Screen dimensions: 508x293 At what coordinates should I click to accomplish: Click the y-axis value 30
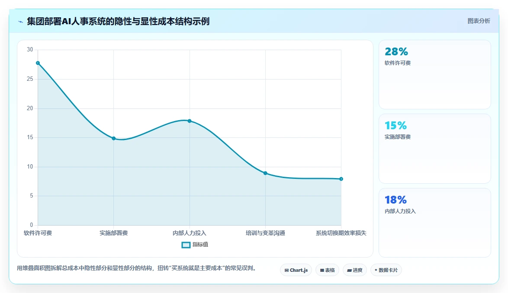(30, 49)
